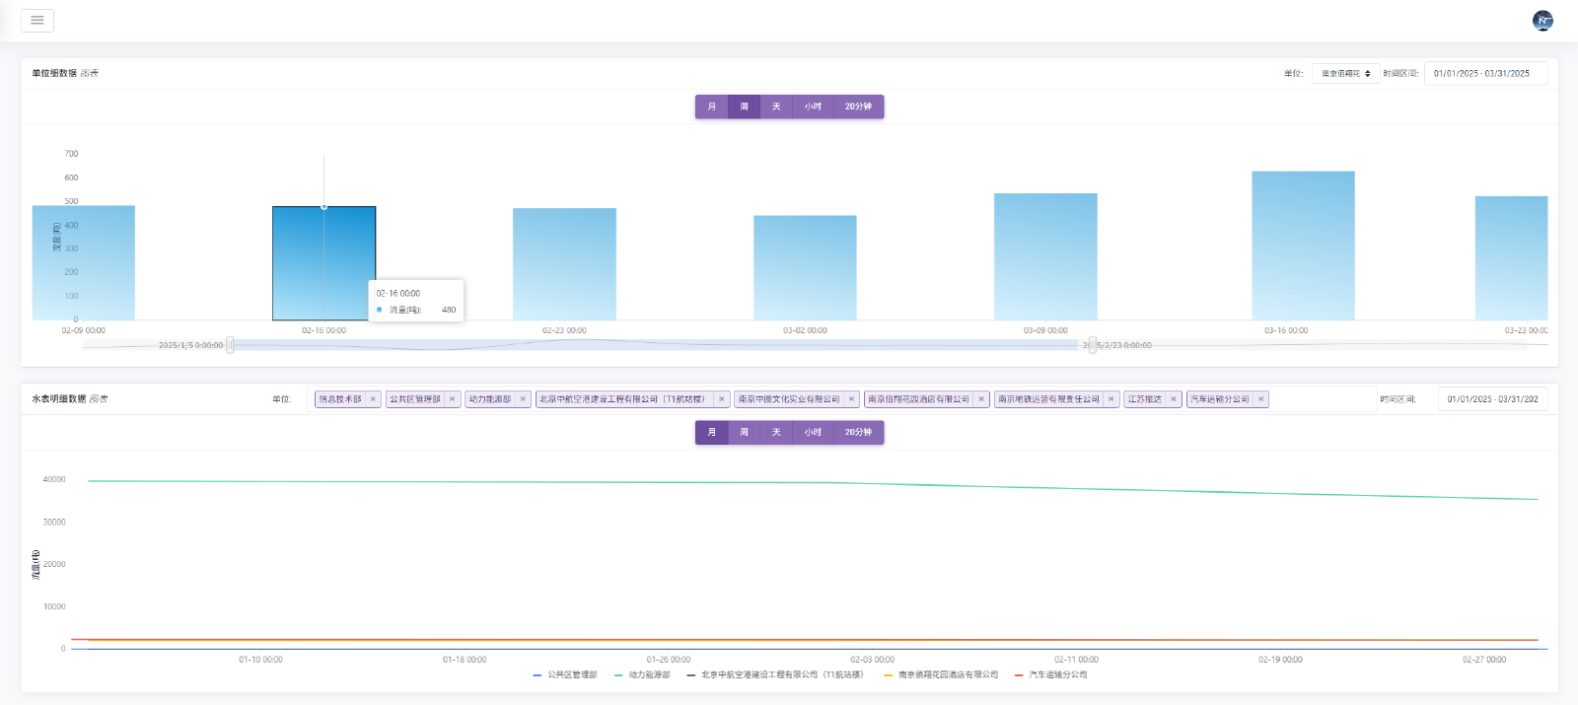Toggle 动力能源部 series in legend
The width and height of the screenshot is (1578, 705).
(642, 675)
